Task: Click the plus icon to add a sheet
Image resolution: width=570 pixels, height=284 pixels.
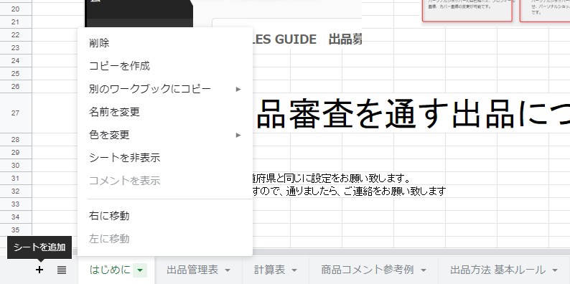Action: [x=39, y=270]
